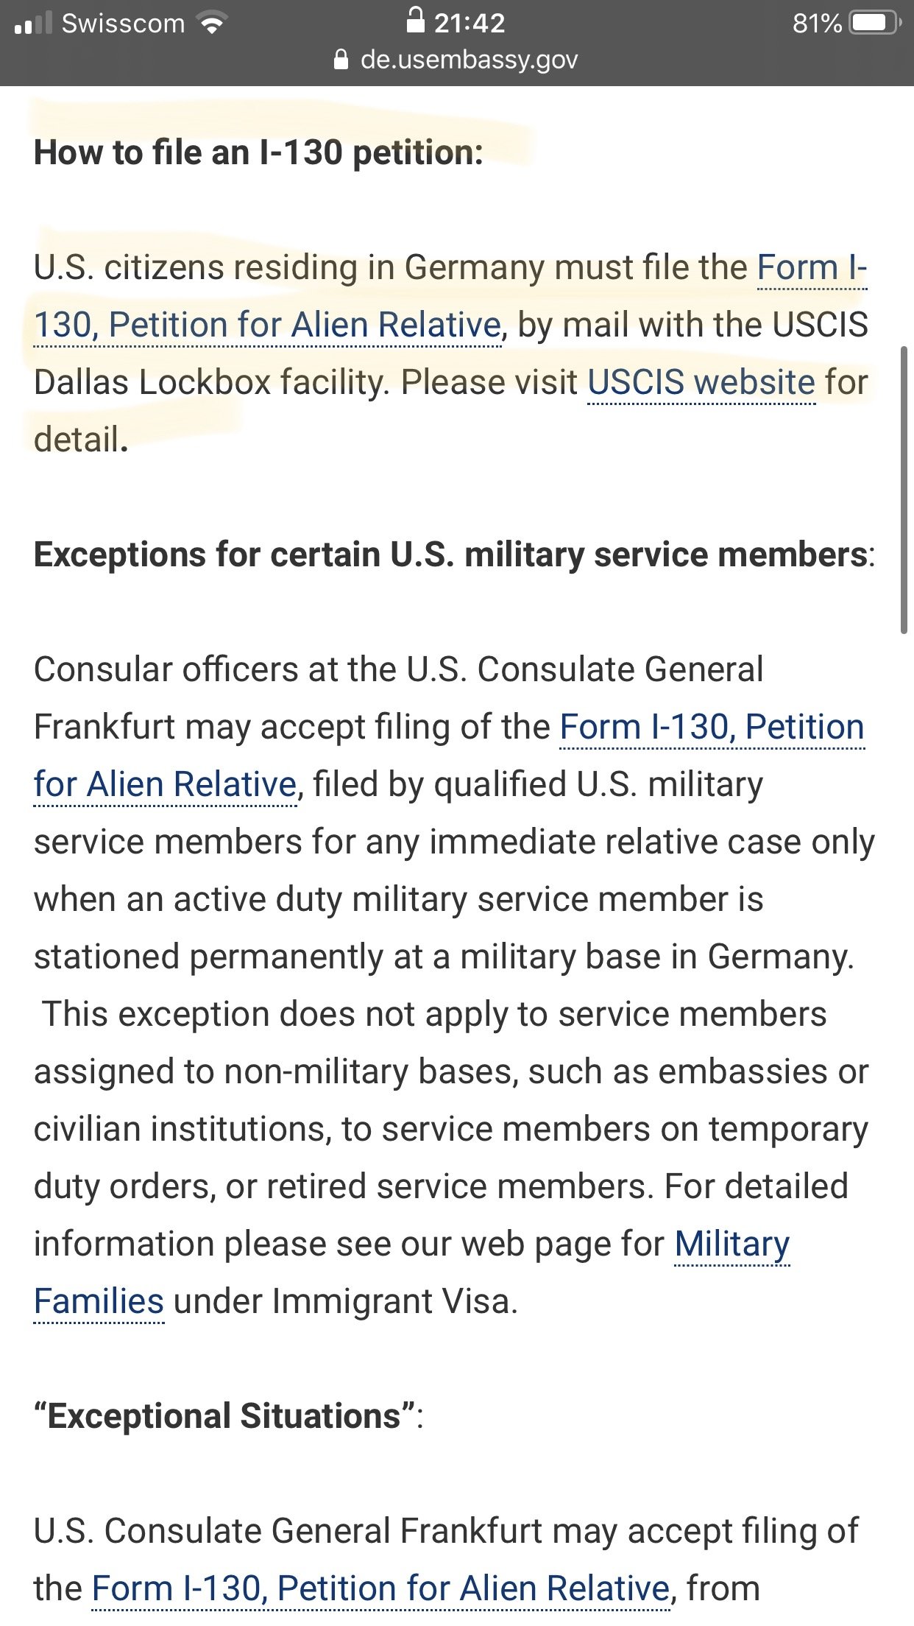Tap the 'How to file an I-130 petition' heading
The width and height of the screenshot is (914, 1626).
tap(258, 153)
